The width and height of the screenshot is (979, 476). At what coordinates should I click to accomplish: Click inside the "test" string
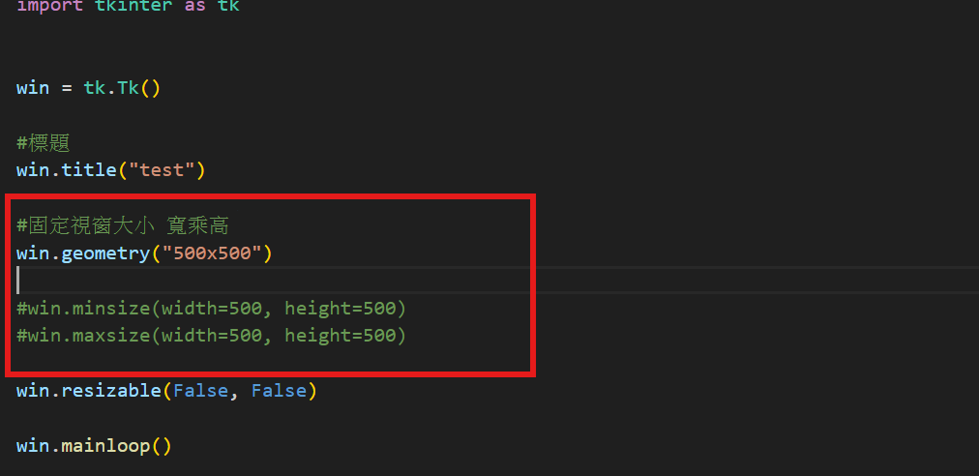tap(162, 170)
